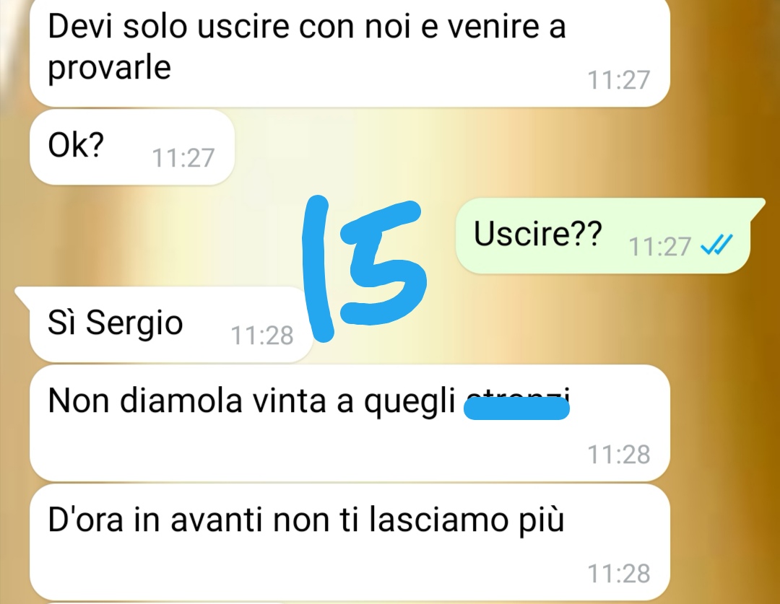780x604 pixels.
Task: Tap the 11:27 timestamp on 'Ok?' message
Action: (183, 158)
